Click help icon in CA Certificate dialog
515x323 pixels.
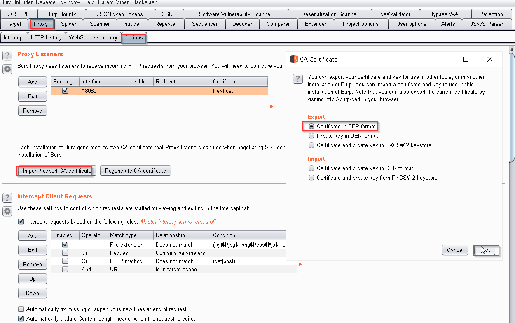click(298, 78)
